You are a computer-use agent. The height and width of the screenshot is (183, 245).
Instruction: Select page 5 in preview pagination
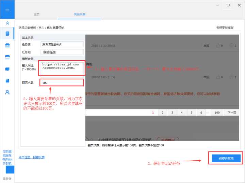191,113
